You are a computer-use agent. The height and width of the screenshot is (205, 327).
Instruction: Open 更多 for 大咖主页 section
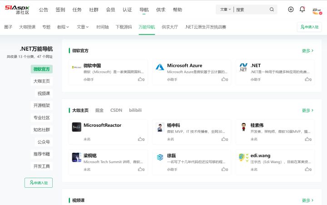pos(307,110)
